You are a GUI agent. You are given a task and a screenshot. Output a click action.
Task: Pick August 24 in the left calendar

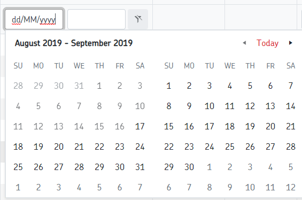tap(140, 147)
